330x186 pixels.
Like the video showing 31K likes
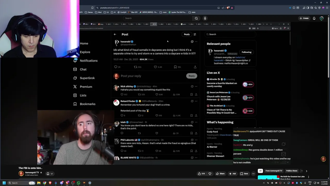click(x=201, y=174)
